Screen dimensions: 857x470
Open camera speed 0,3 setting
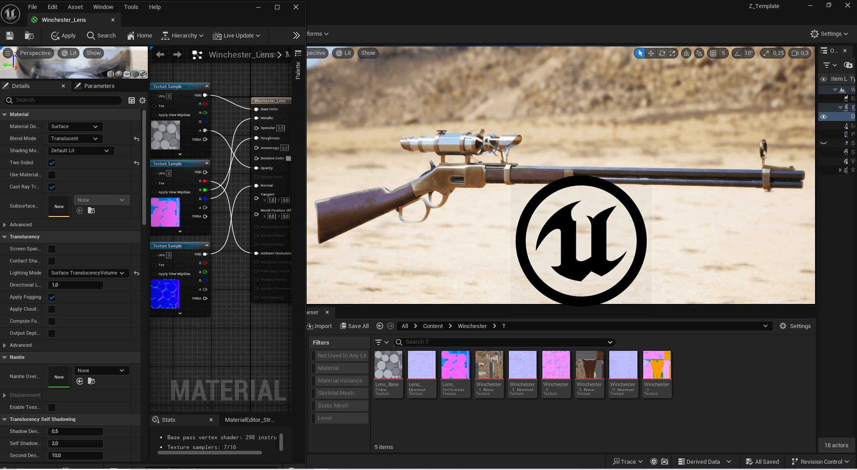pyautogui.click(x=800, y=53)
